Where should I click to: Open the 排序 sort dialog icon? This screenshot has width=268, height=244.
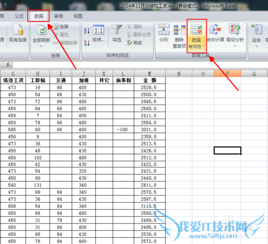[x=99, y=29]
